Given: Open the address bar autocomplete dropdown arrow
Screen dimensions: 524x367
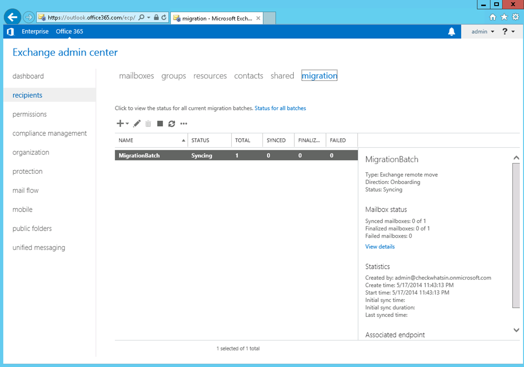Looking at the screenshot, I should point(149,17).
